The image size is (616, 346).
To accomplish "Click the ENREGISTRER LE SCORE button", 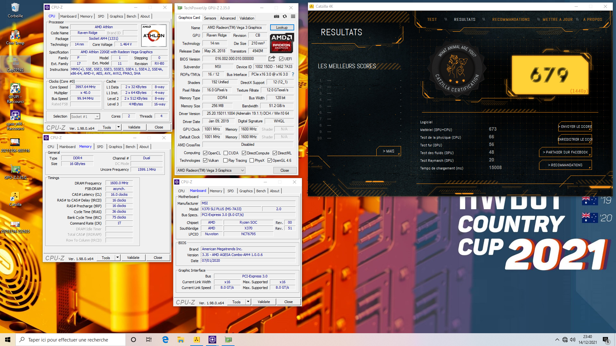I will [x=575, y=139].
